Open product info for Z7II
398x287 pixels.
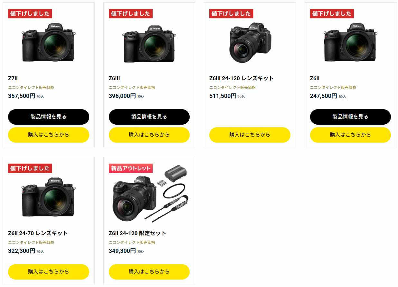48,117
